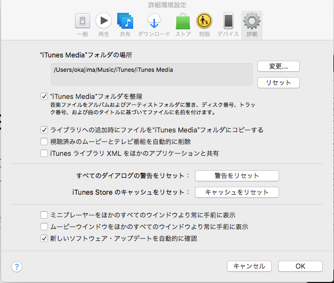Click the 詳細環境設定 window title
Viewport: 334px width, 283px height.
(x=167, y=5)
